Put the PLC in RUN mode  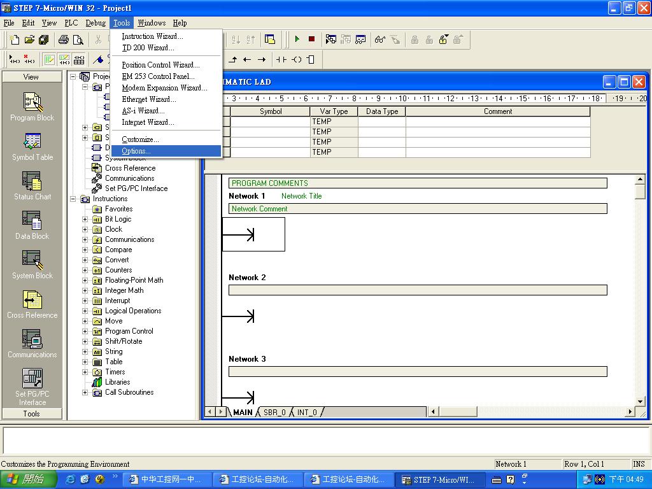pyautogui.click(x=297, y=39)
